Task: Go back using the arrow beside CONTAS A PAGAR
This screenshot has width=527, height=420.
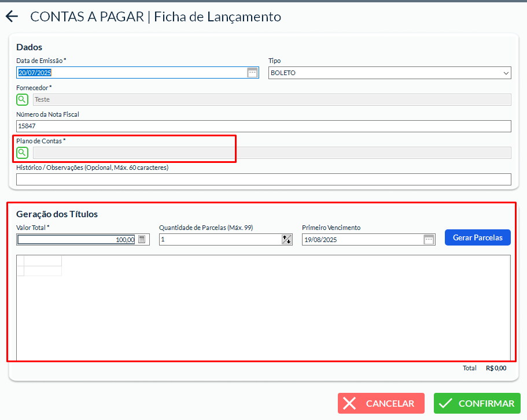Action: click(12, 17)
